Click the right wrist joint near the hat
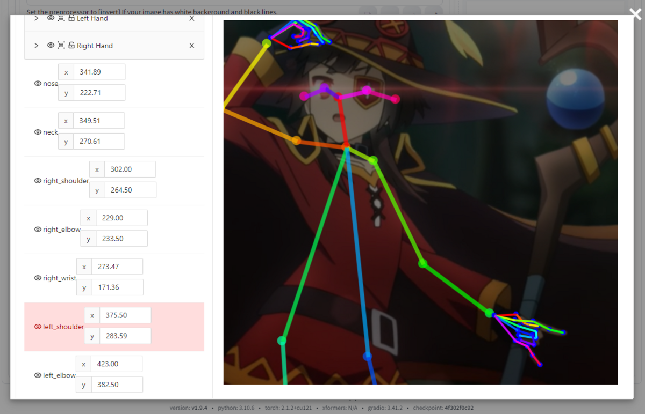 [x=266, y=43]
